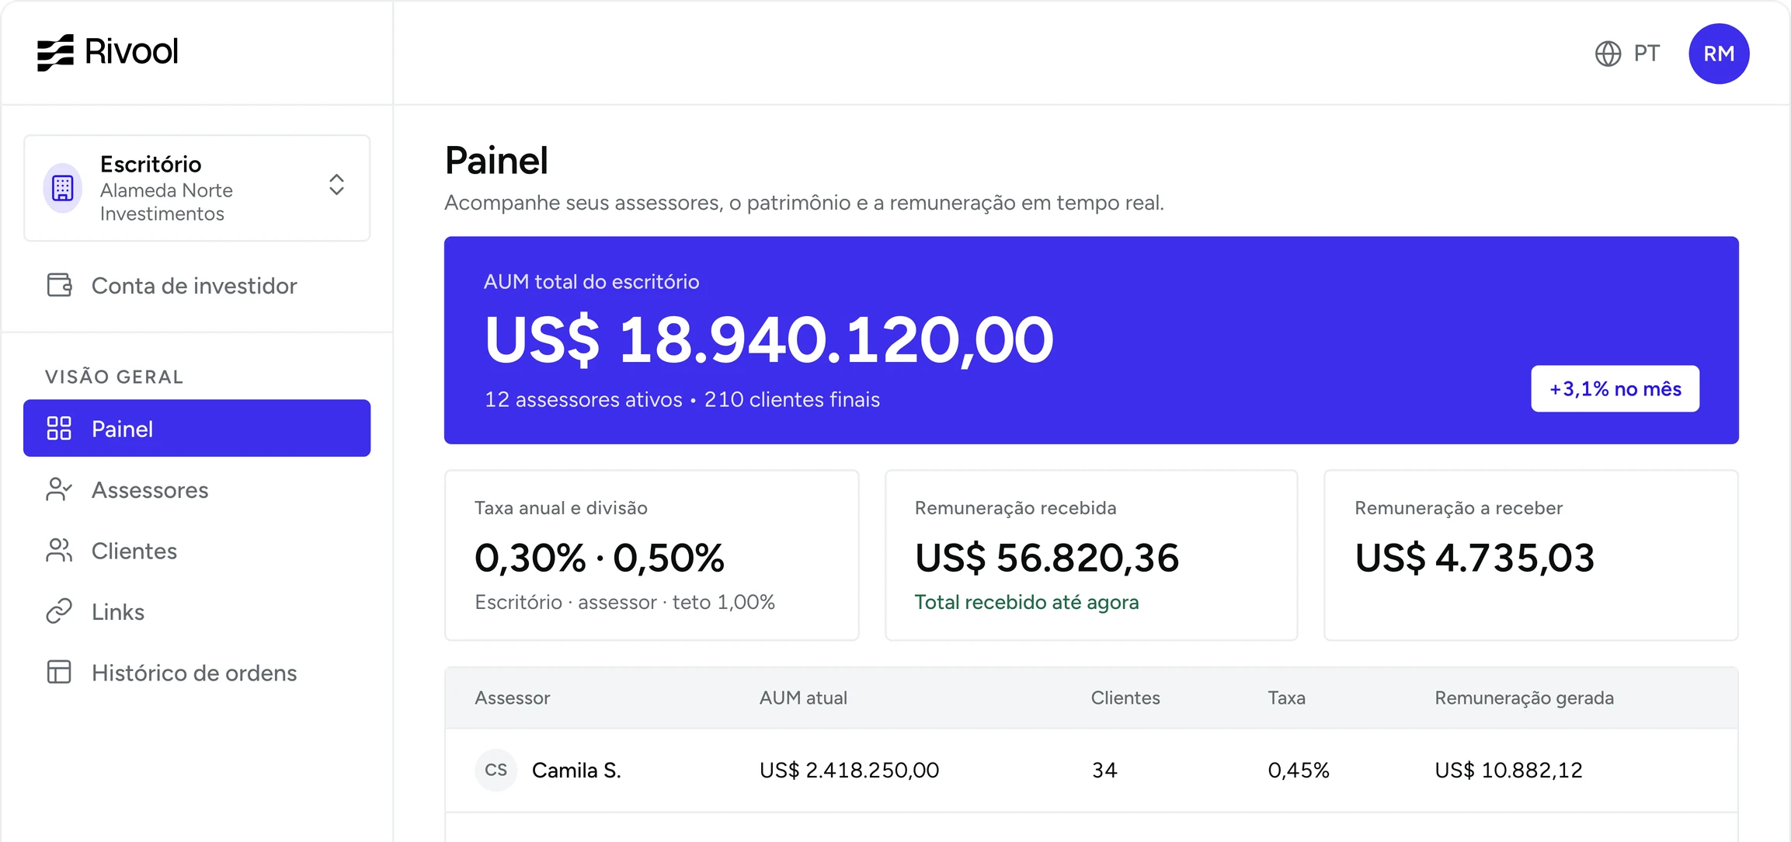Select Camila S. in the assessor table

[x=576, y=771]
